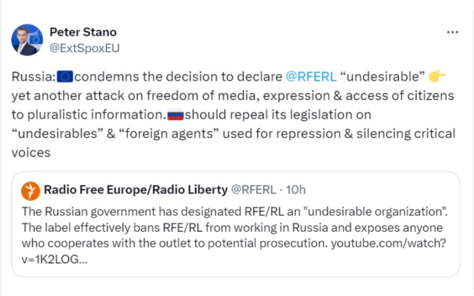Image resolution: width=474 pixels, height=296 pixels.
Task: Click the quoted tweet's 10h timestamp
Action: click(x=296, y=190)
